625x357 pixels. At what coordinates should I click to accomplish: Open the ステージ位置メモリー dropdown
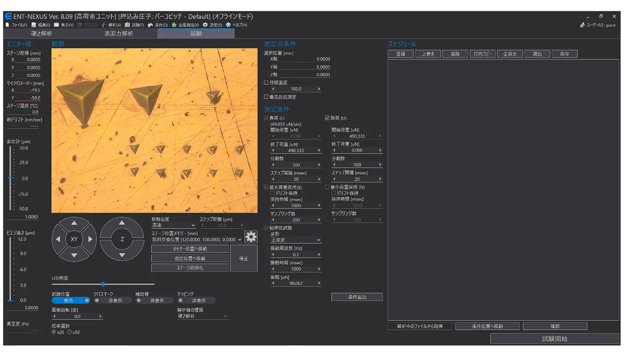[197, 240]
